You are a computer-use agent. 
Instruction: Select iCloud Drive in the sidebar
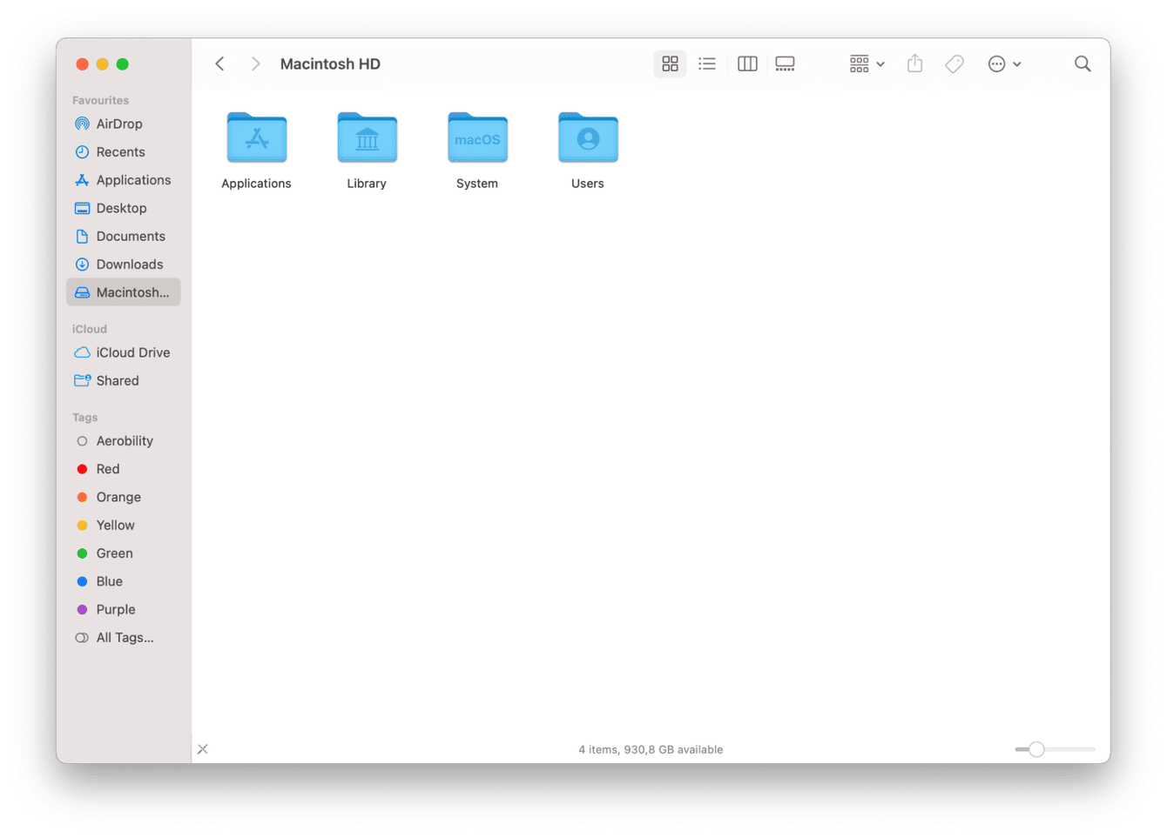(128, 352)
